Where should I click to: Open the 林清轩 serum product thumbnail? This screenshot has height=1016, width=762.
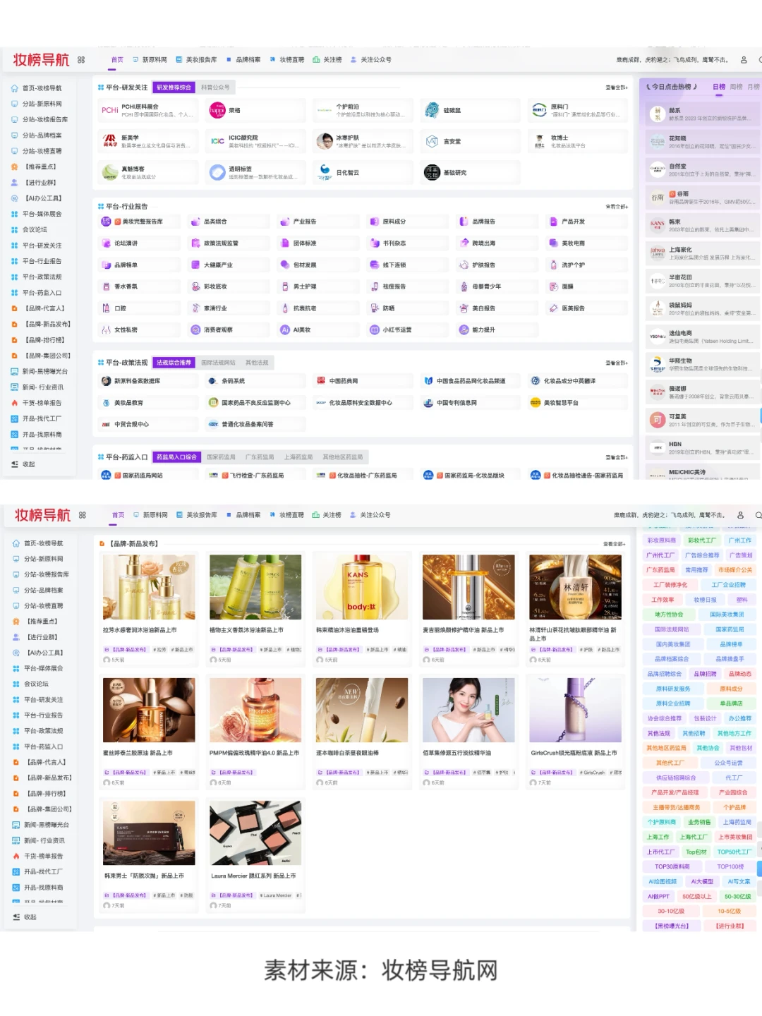pos(576,587)
